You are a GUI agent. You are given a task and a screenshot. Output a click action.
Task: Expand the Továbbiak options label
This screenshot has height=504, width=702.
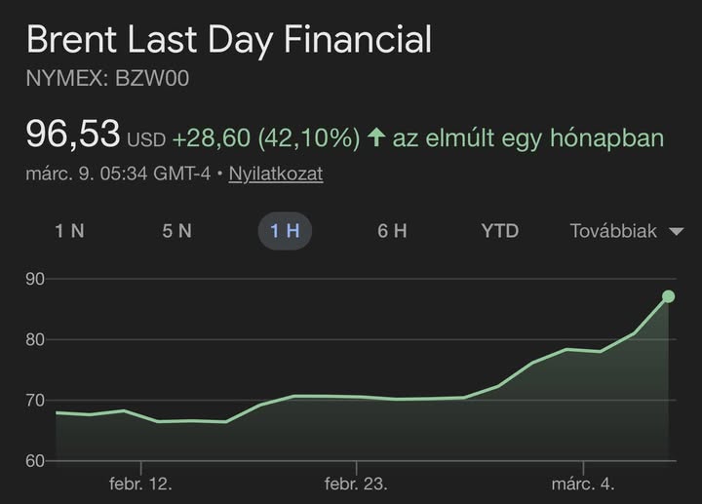click(x=613, y=231)
